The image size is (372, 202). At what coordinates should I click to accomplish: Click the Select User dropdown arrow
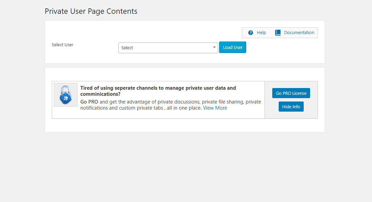(x=214, y=48)
